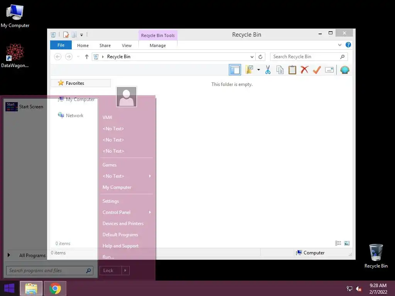Click the folder options toolbar icon

249,70
